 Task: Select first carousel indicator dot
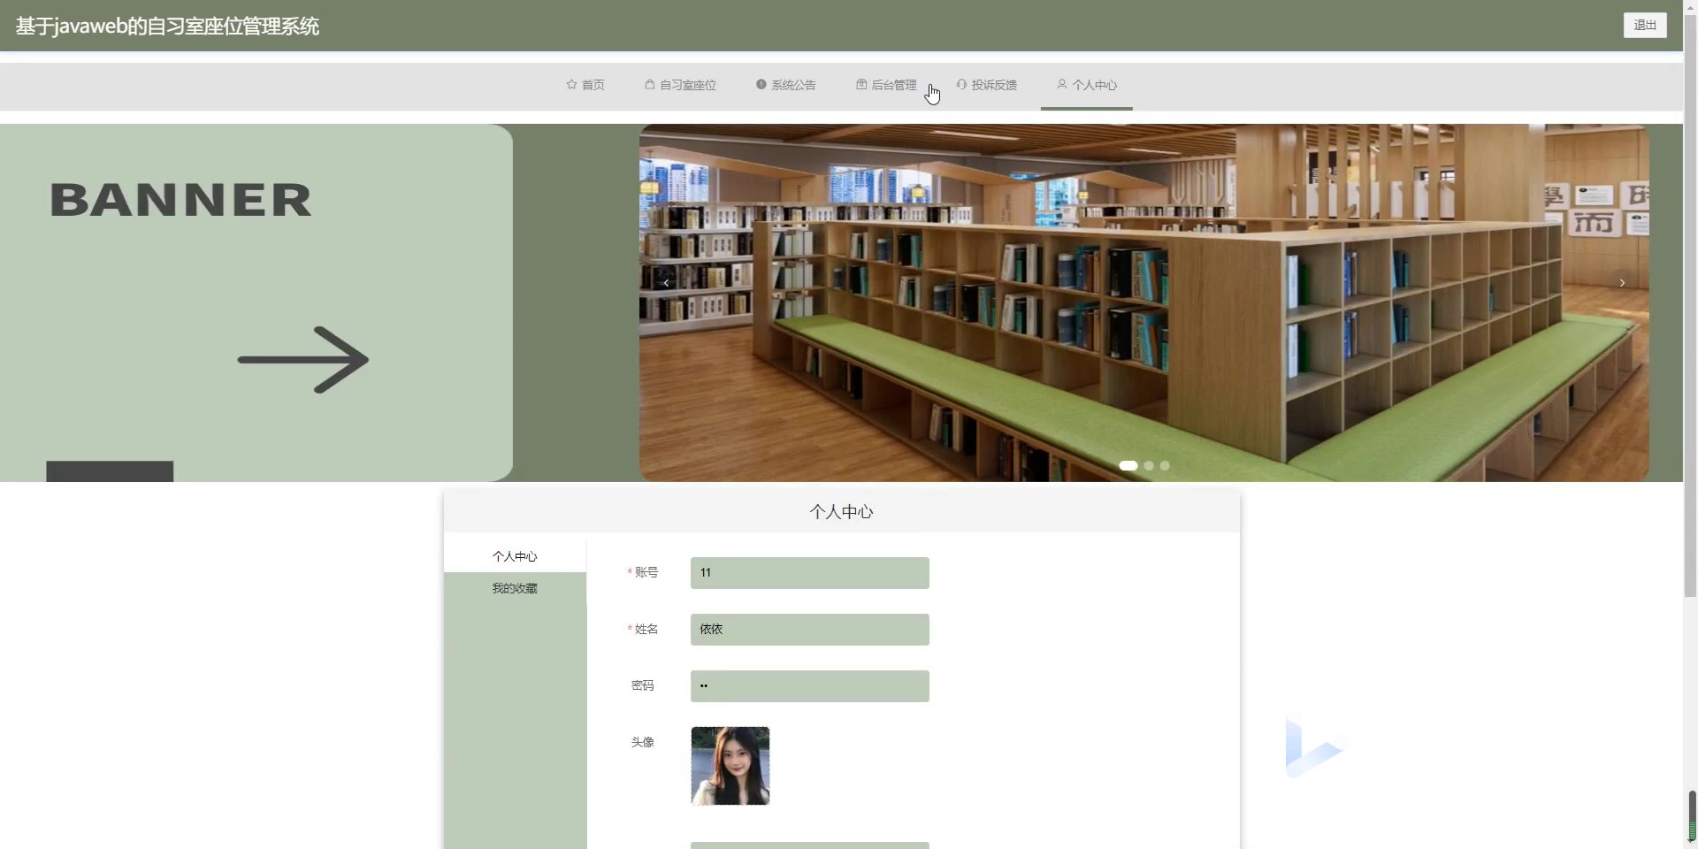(1128, 465)
